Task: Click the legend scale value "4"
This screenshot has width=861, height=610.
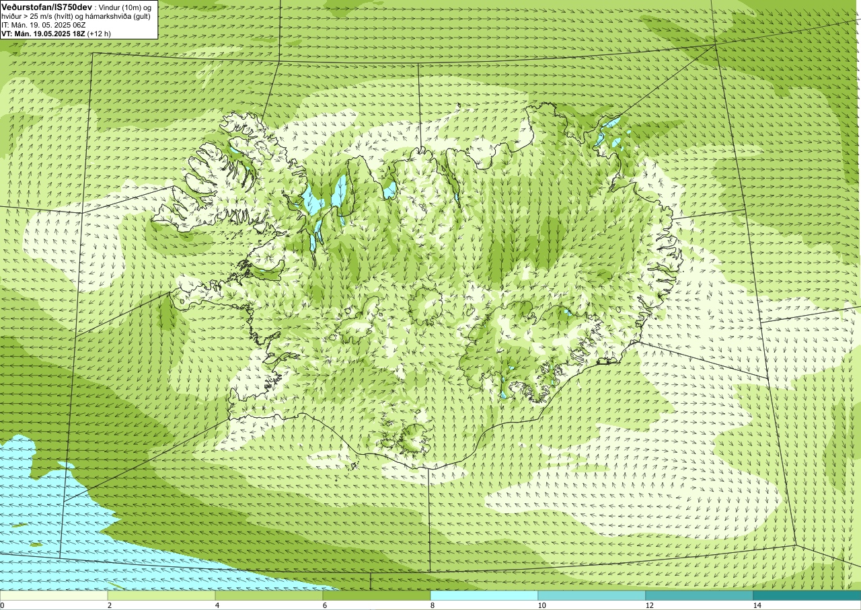Action: (x=217, y=605)
